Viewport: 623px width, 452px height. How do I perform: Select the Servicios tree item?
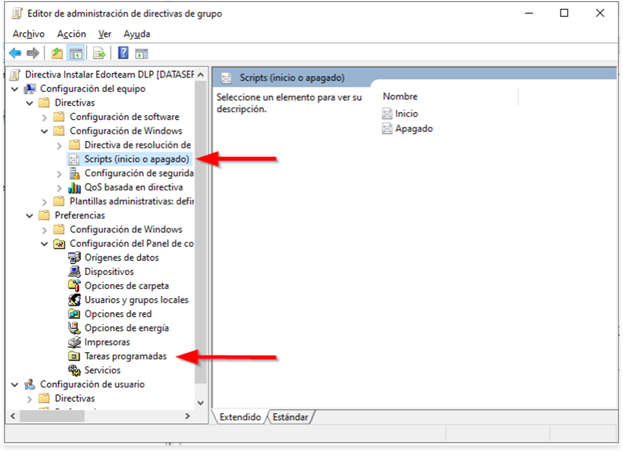coord(103,370)
